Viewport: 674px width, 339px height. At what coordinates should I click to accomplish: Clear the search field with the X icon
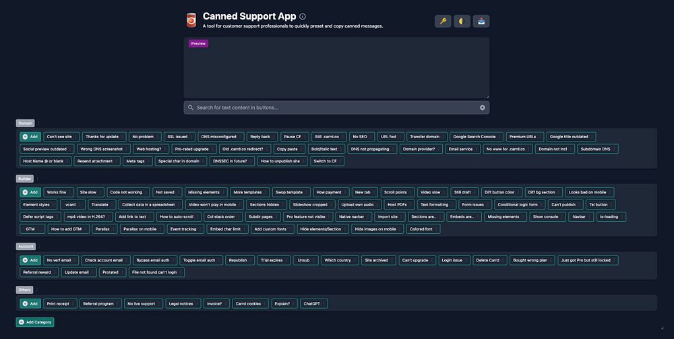(x=483, y=107)
